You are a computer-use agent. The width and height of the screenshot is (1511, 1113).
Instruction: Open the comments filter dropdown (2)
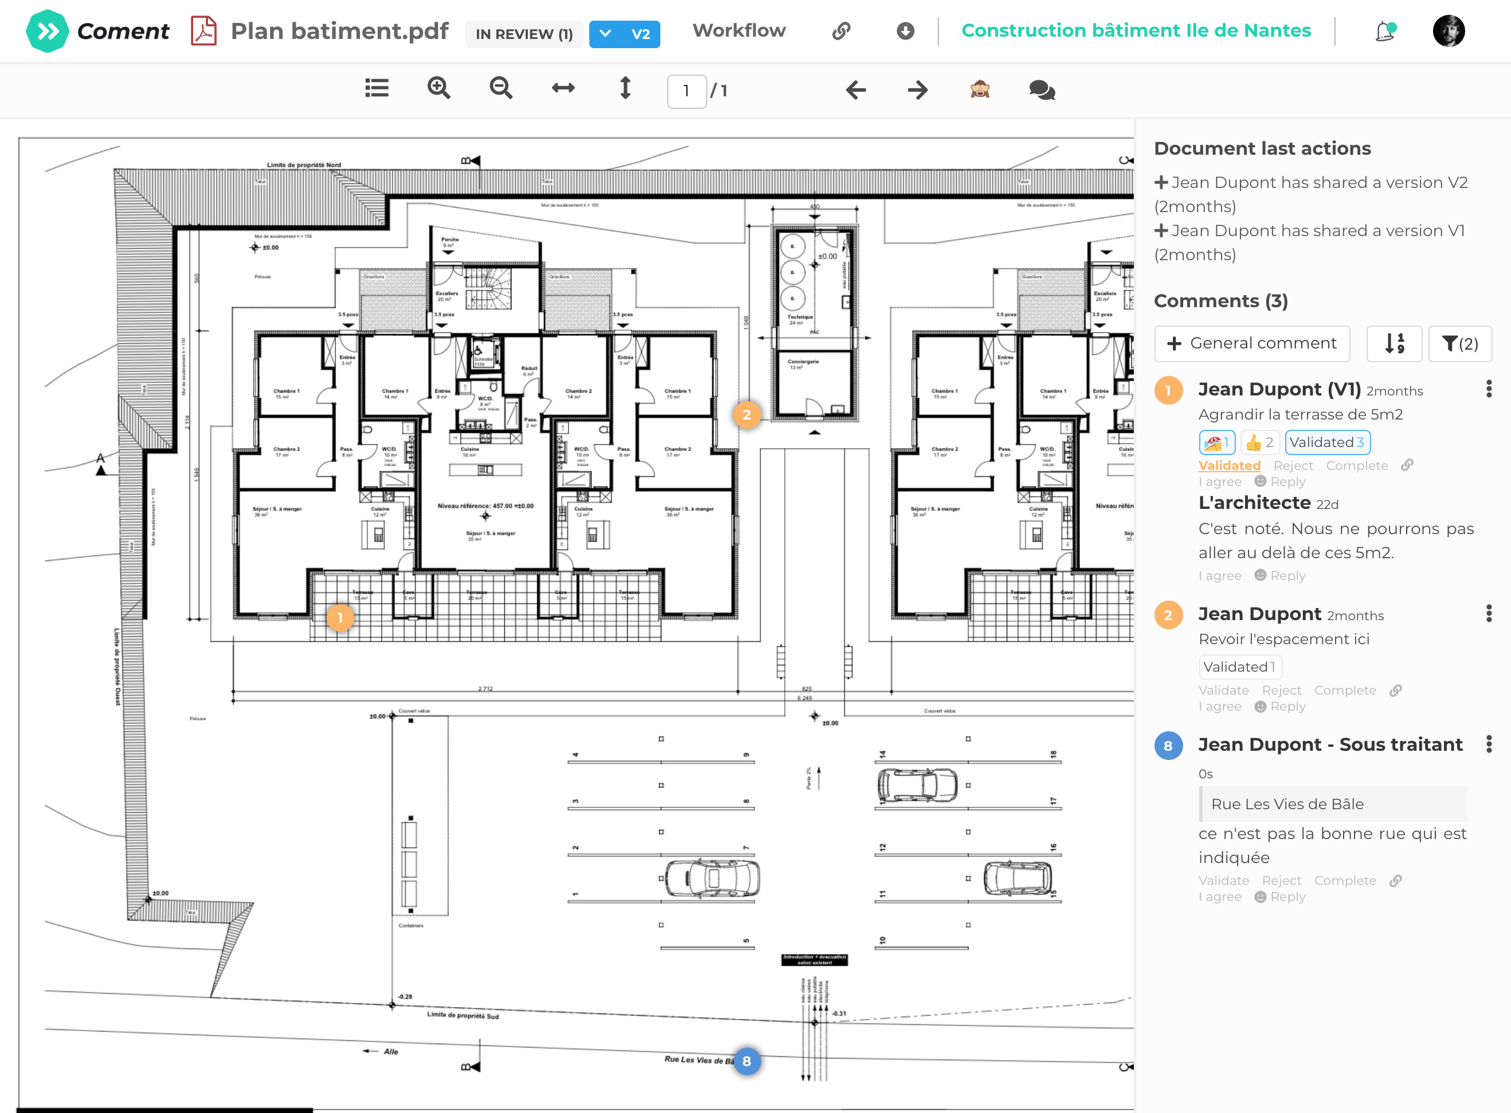[1460, 344]
